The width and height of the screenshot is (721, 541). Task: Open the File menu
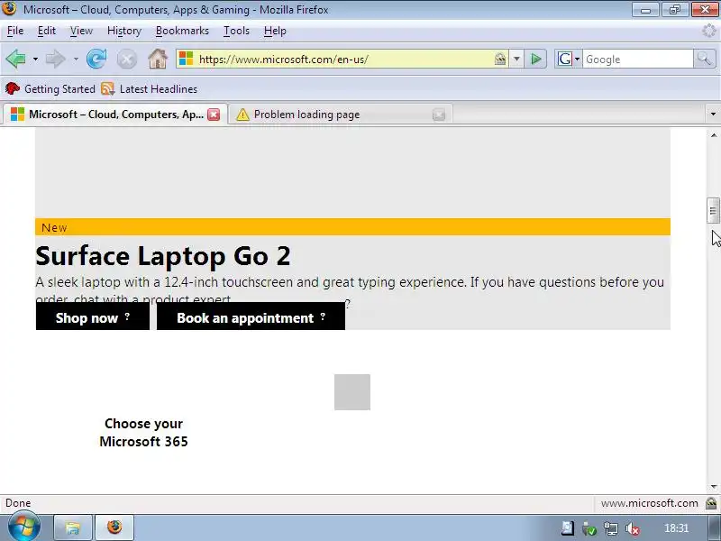coord(15,31)
